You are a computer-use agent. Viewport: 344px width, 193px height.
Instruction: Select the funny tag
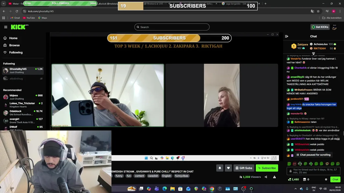[119, 176]
